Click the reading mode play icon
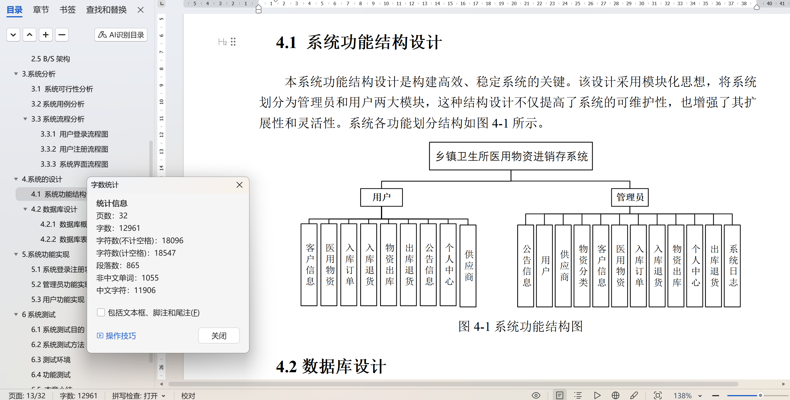The height and width of the screenshot is (400, 790). pyautogui.click(x=597, y=395)
